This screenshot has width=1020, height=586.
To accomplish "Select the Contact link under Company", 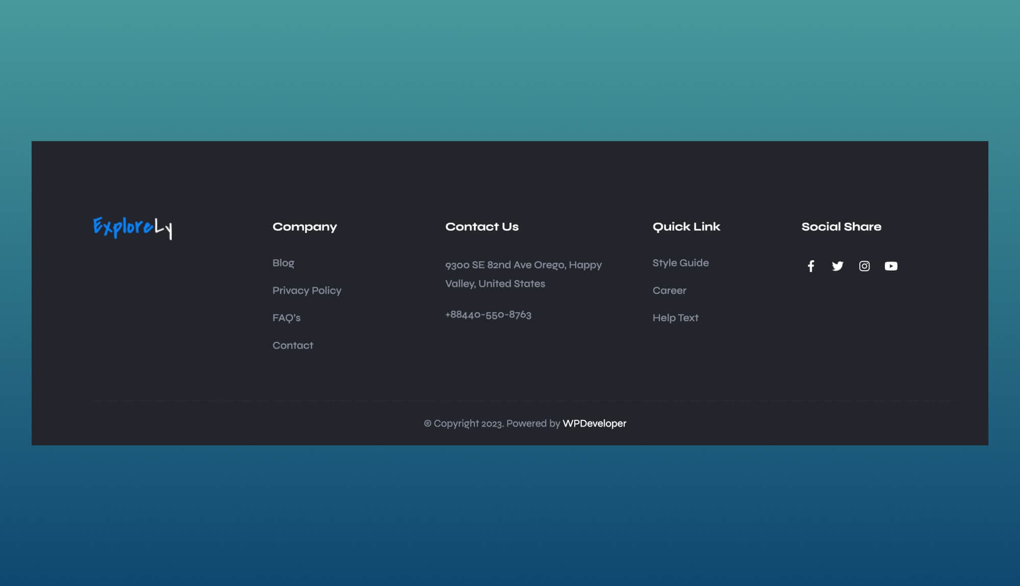I will click(293, 345).
